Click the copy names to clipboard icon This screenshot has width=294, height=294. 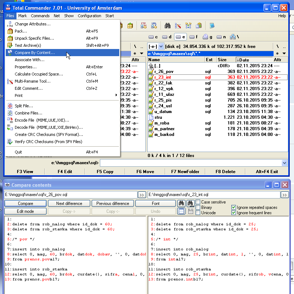199,25
